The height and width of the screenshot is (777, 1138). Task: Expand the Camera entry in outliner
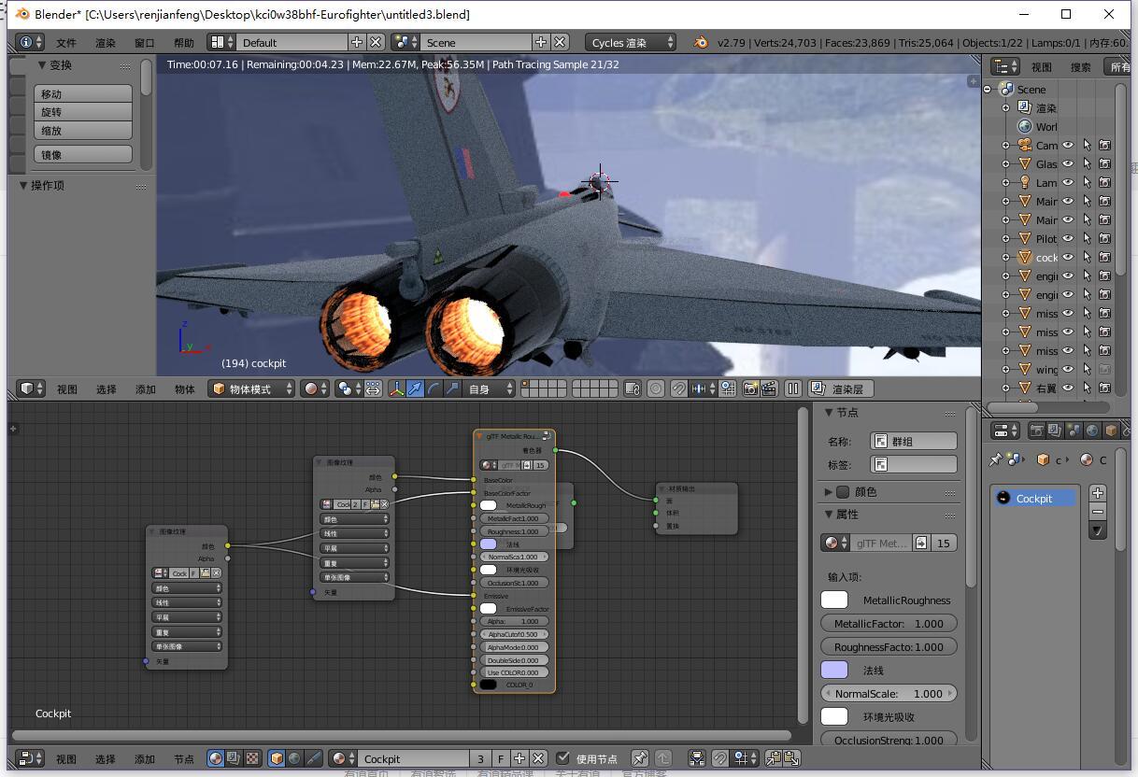coord(1006,145)
